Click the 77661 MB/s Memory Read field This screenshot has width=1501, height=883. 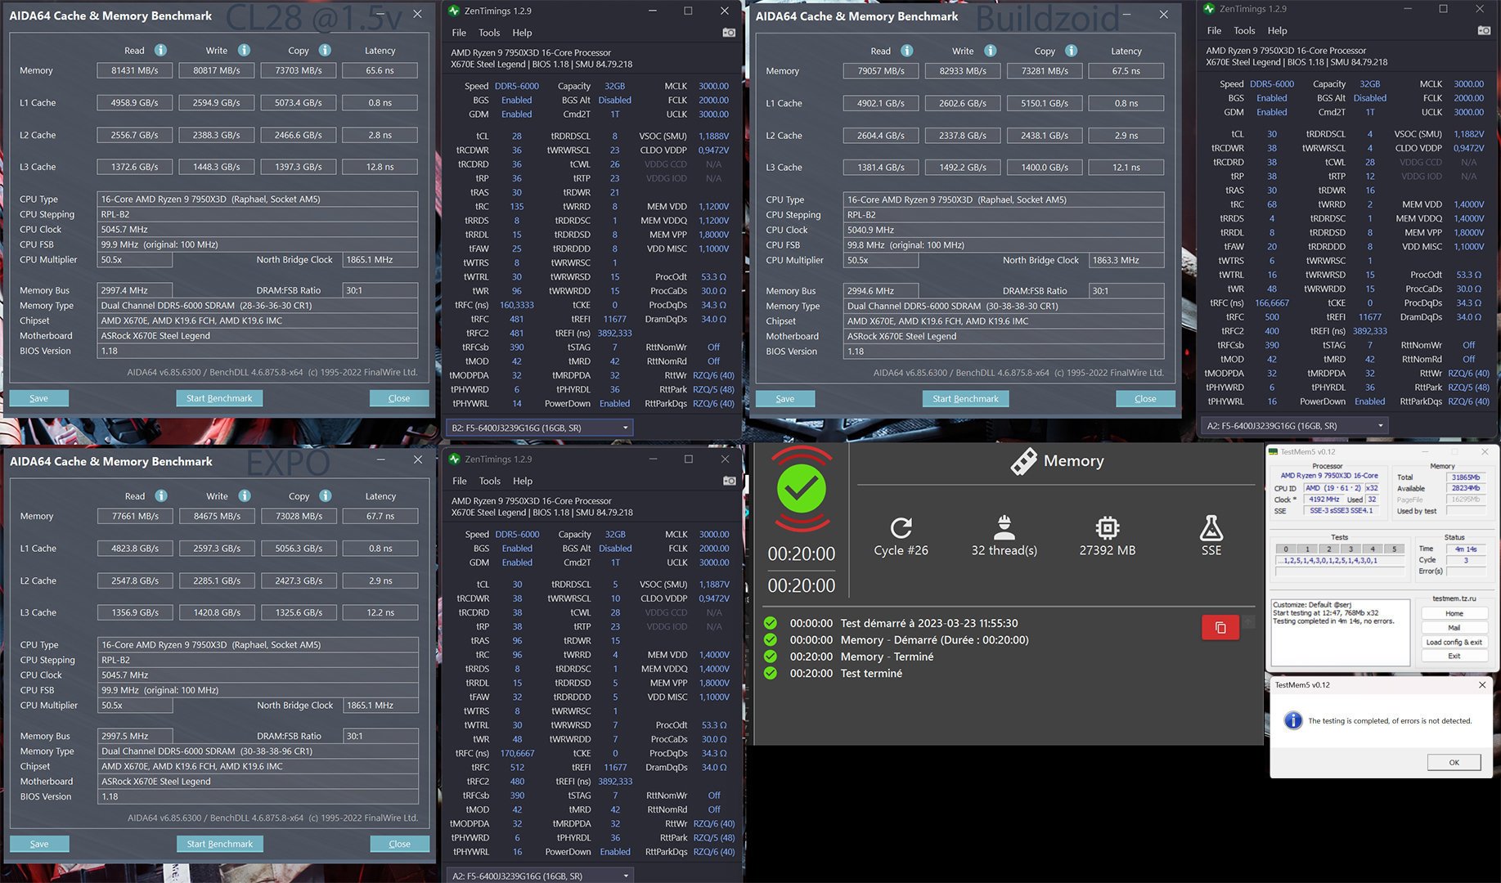[136, 516]
